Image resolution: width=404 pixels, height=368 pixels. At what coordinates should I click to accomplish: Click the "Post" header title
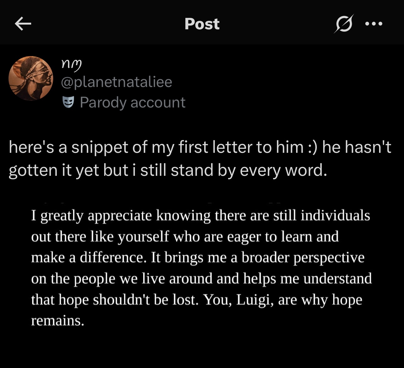202,24
